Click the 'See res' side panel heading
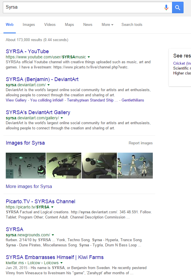 [182, 56]
